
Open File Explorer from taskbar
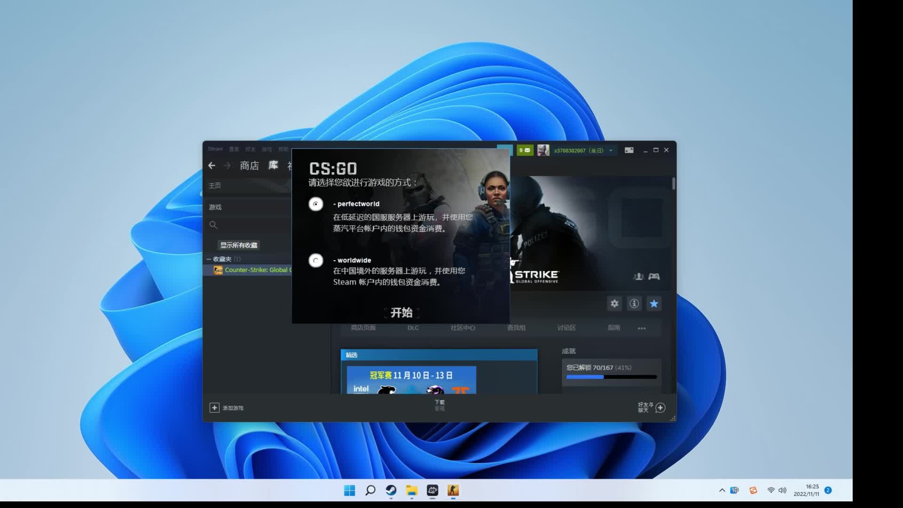(x=412, y=491)
